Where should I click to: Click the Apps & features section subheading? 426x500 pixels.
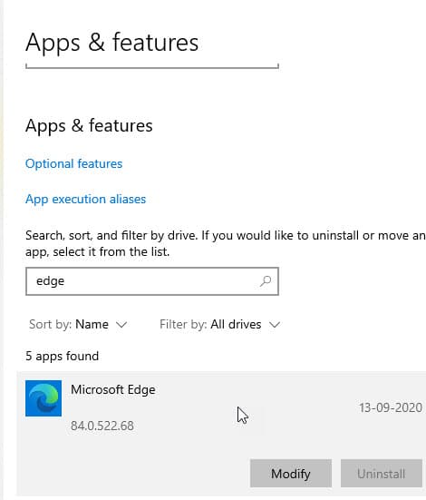tap(89, 125)
